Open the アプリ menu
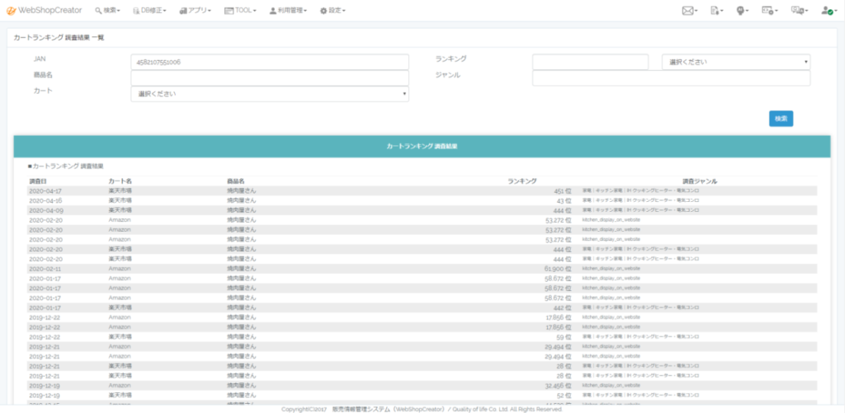Viewport: 845px width, 413px height. [x=195, y=10]
